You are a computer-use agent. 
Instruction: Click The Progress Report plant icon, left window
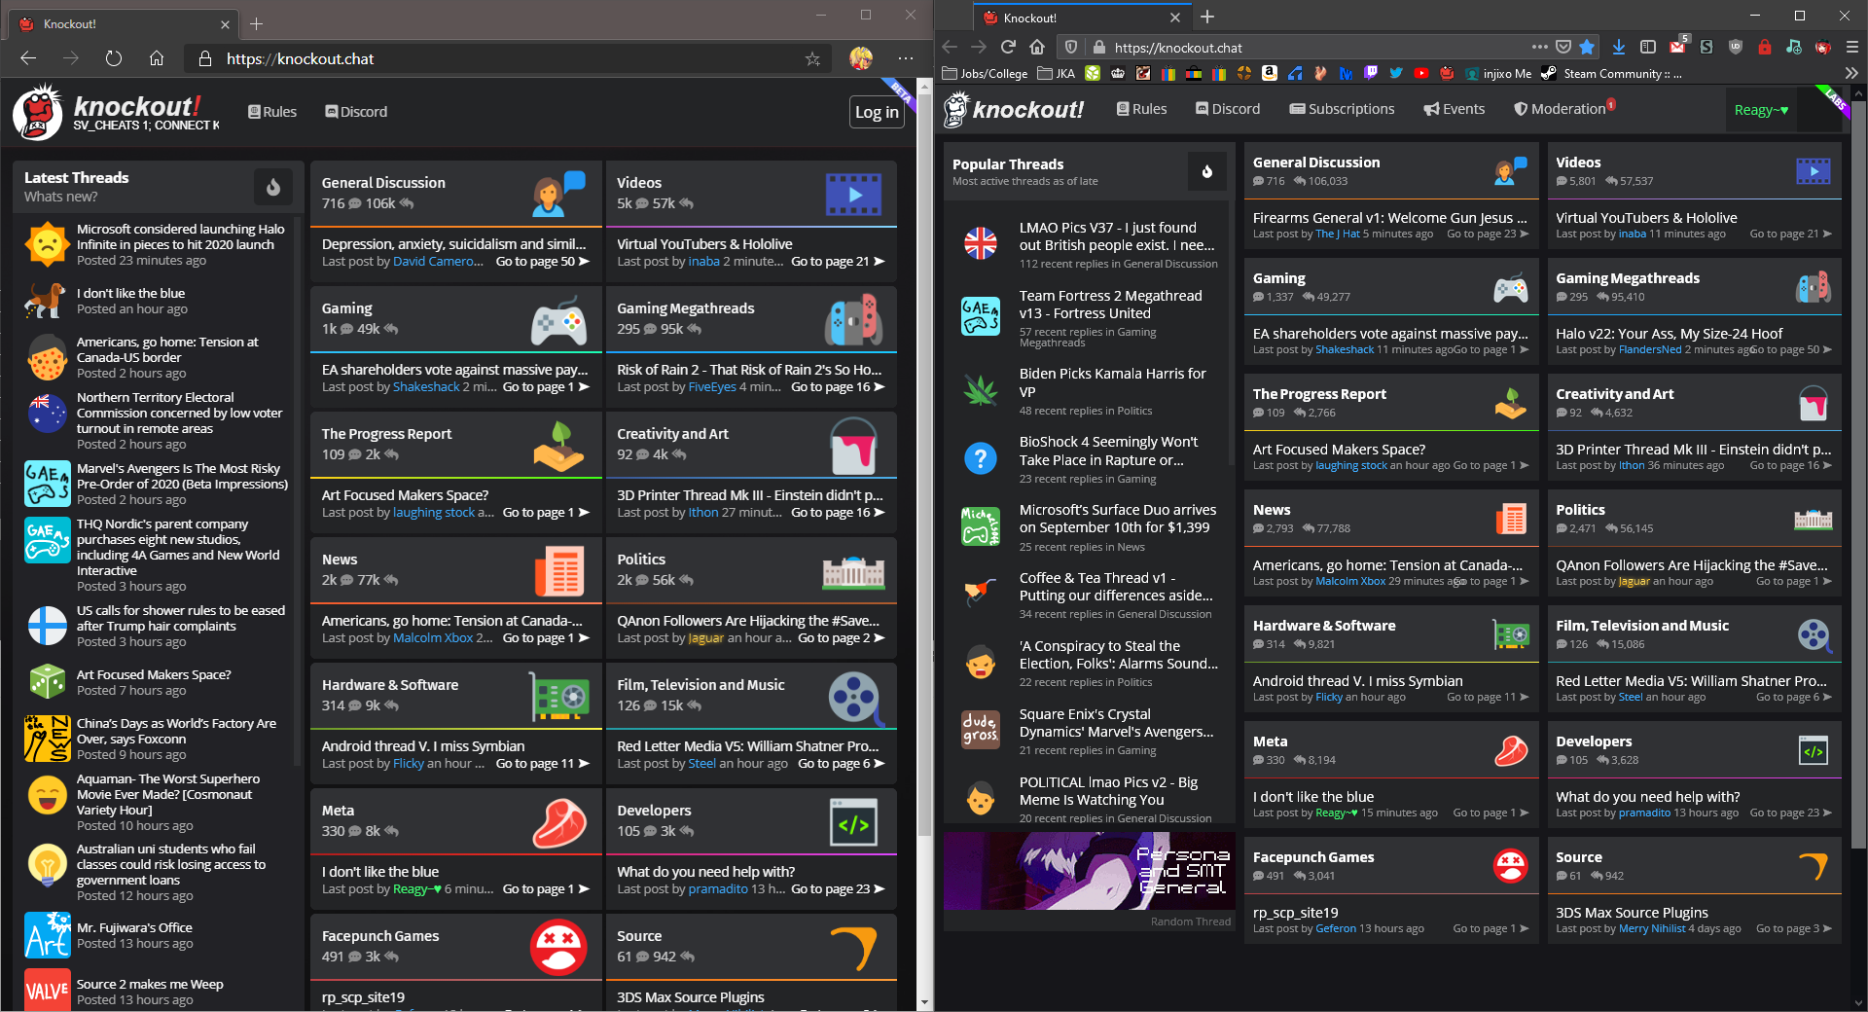tap(558, 445)
